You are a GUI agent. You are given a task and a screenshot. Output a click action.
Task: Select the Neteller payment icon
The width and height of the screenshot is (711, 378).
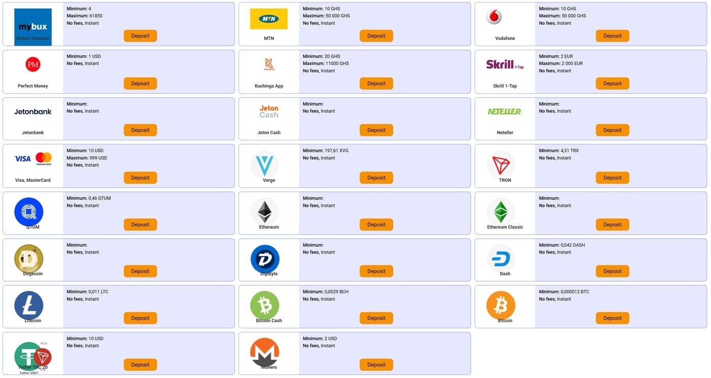coord(504,110)
